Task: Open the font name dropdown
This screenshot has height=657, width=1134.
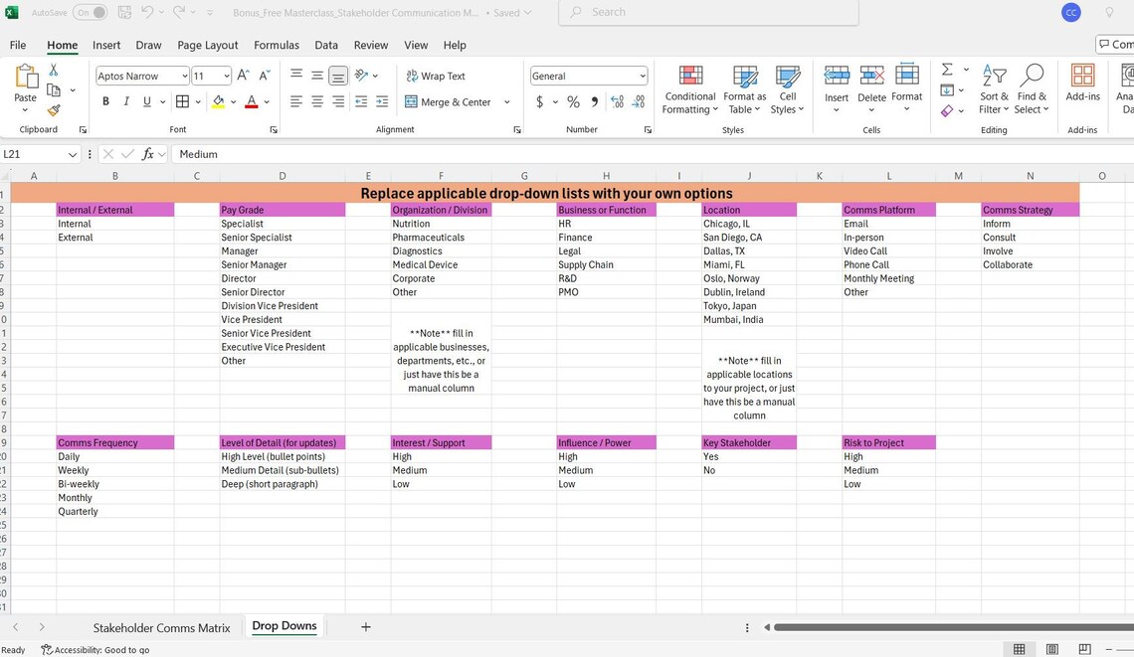Action: 187,76
